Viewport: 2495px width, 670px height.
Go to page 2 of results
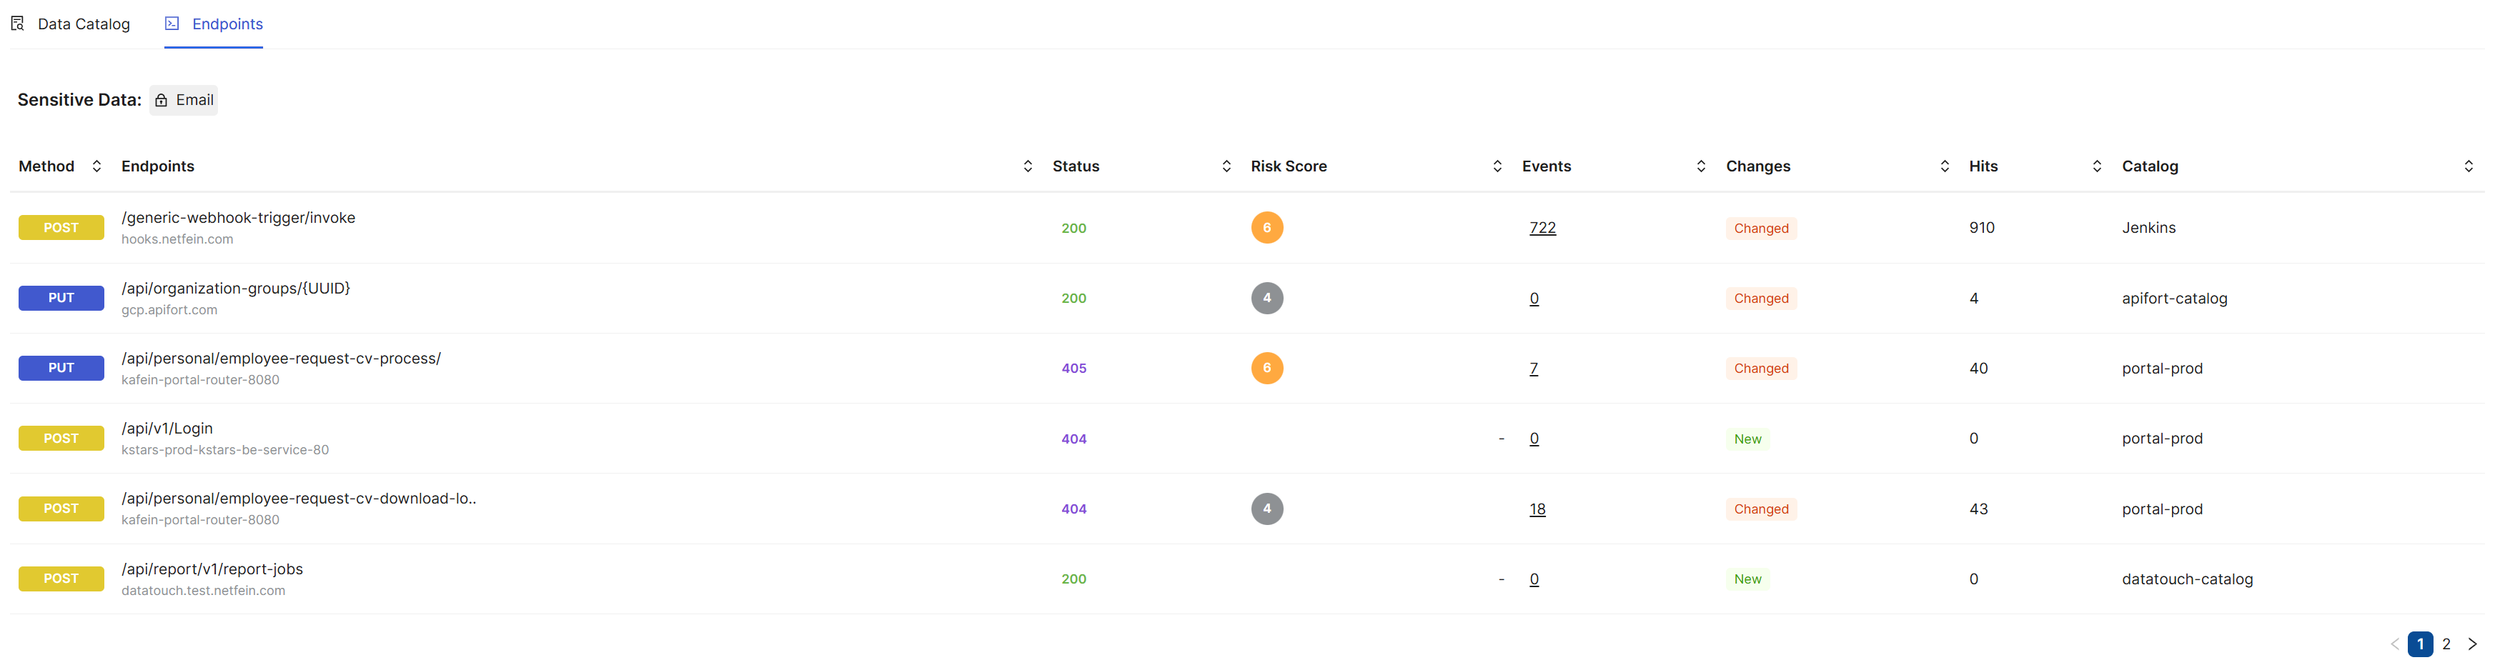(2446, 644)
